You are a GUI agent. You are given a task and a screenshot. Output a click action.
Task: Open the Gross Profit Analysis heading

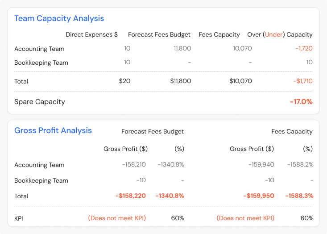point(53,130)
